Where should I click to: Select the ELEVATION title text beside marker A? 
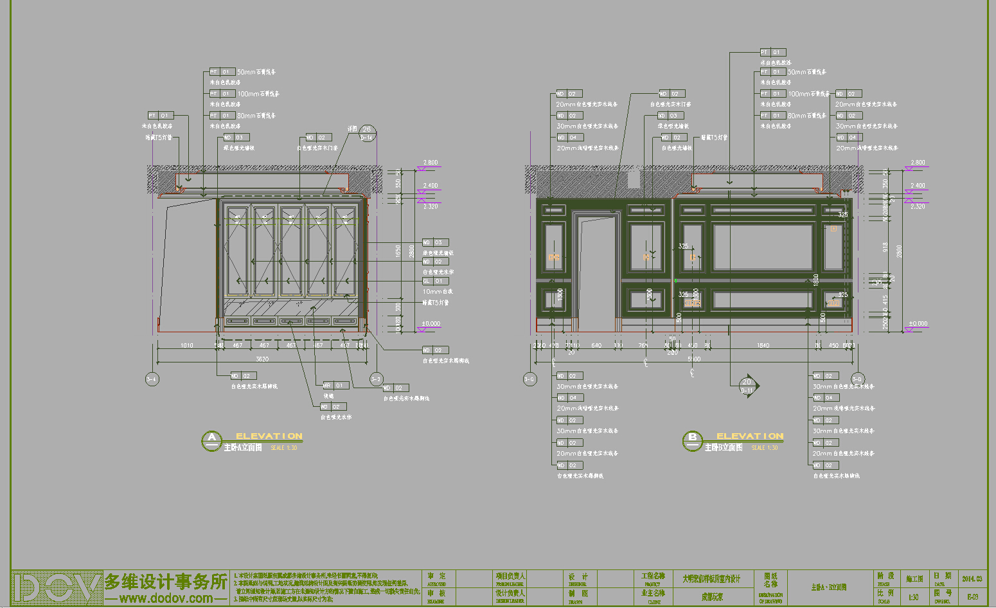pos(269,436)
